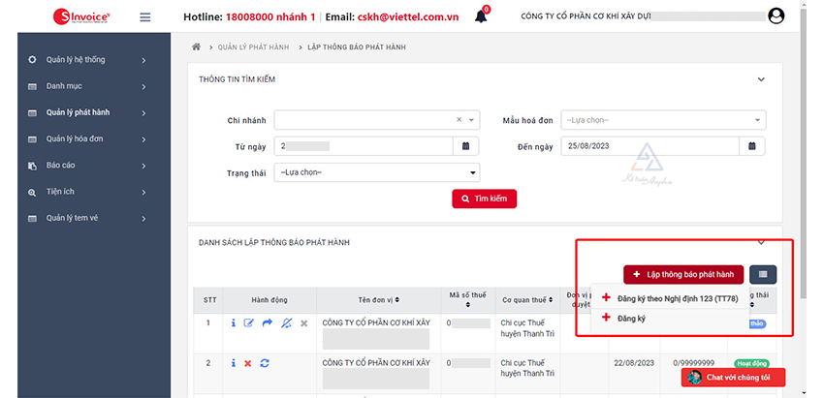
Task: Click the red delete X in row 2
Action: [248, 363]
